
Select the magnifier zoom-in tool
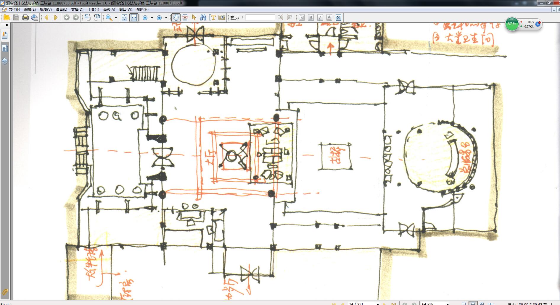click(x=109, y=18)
